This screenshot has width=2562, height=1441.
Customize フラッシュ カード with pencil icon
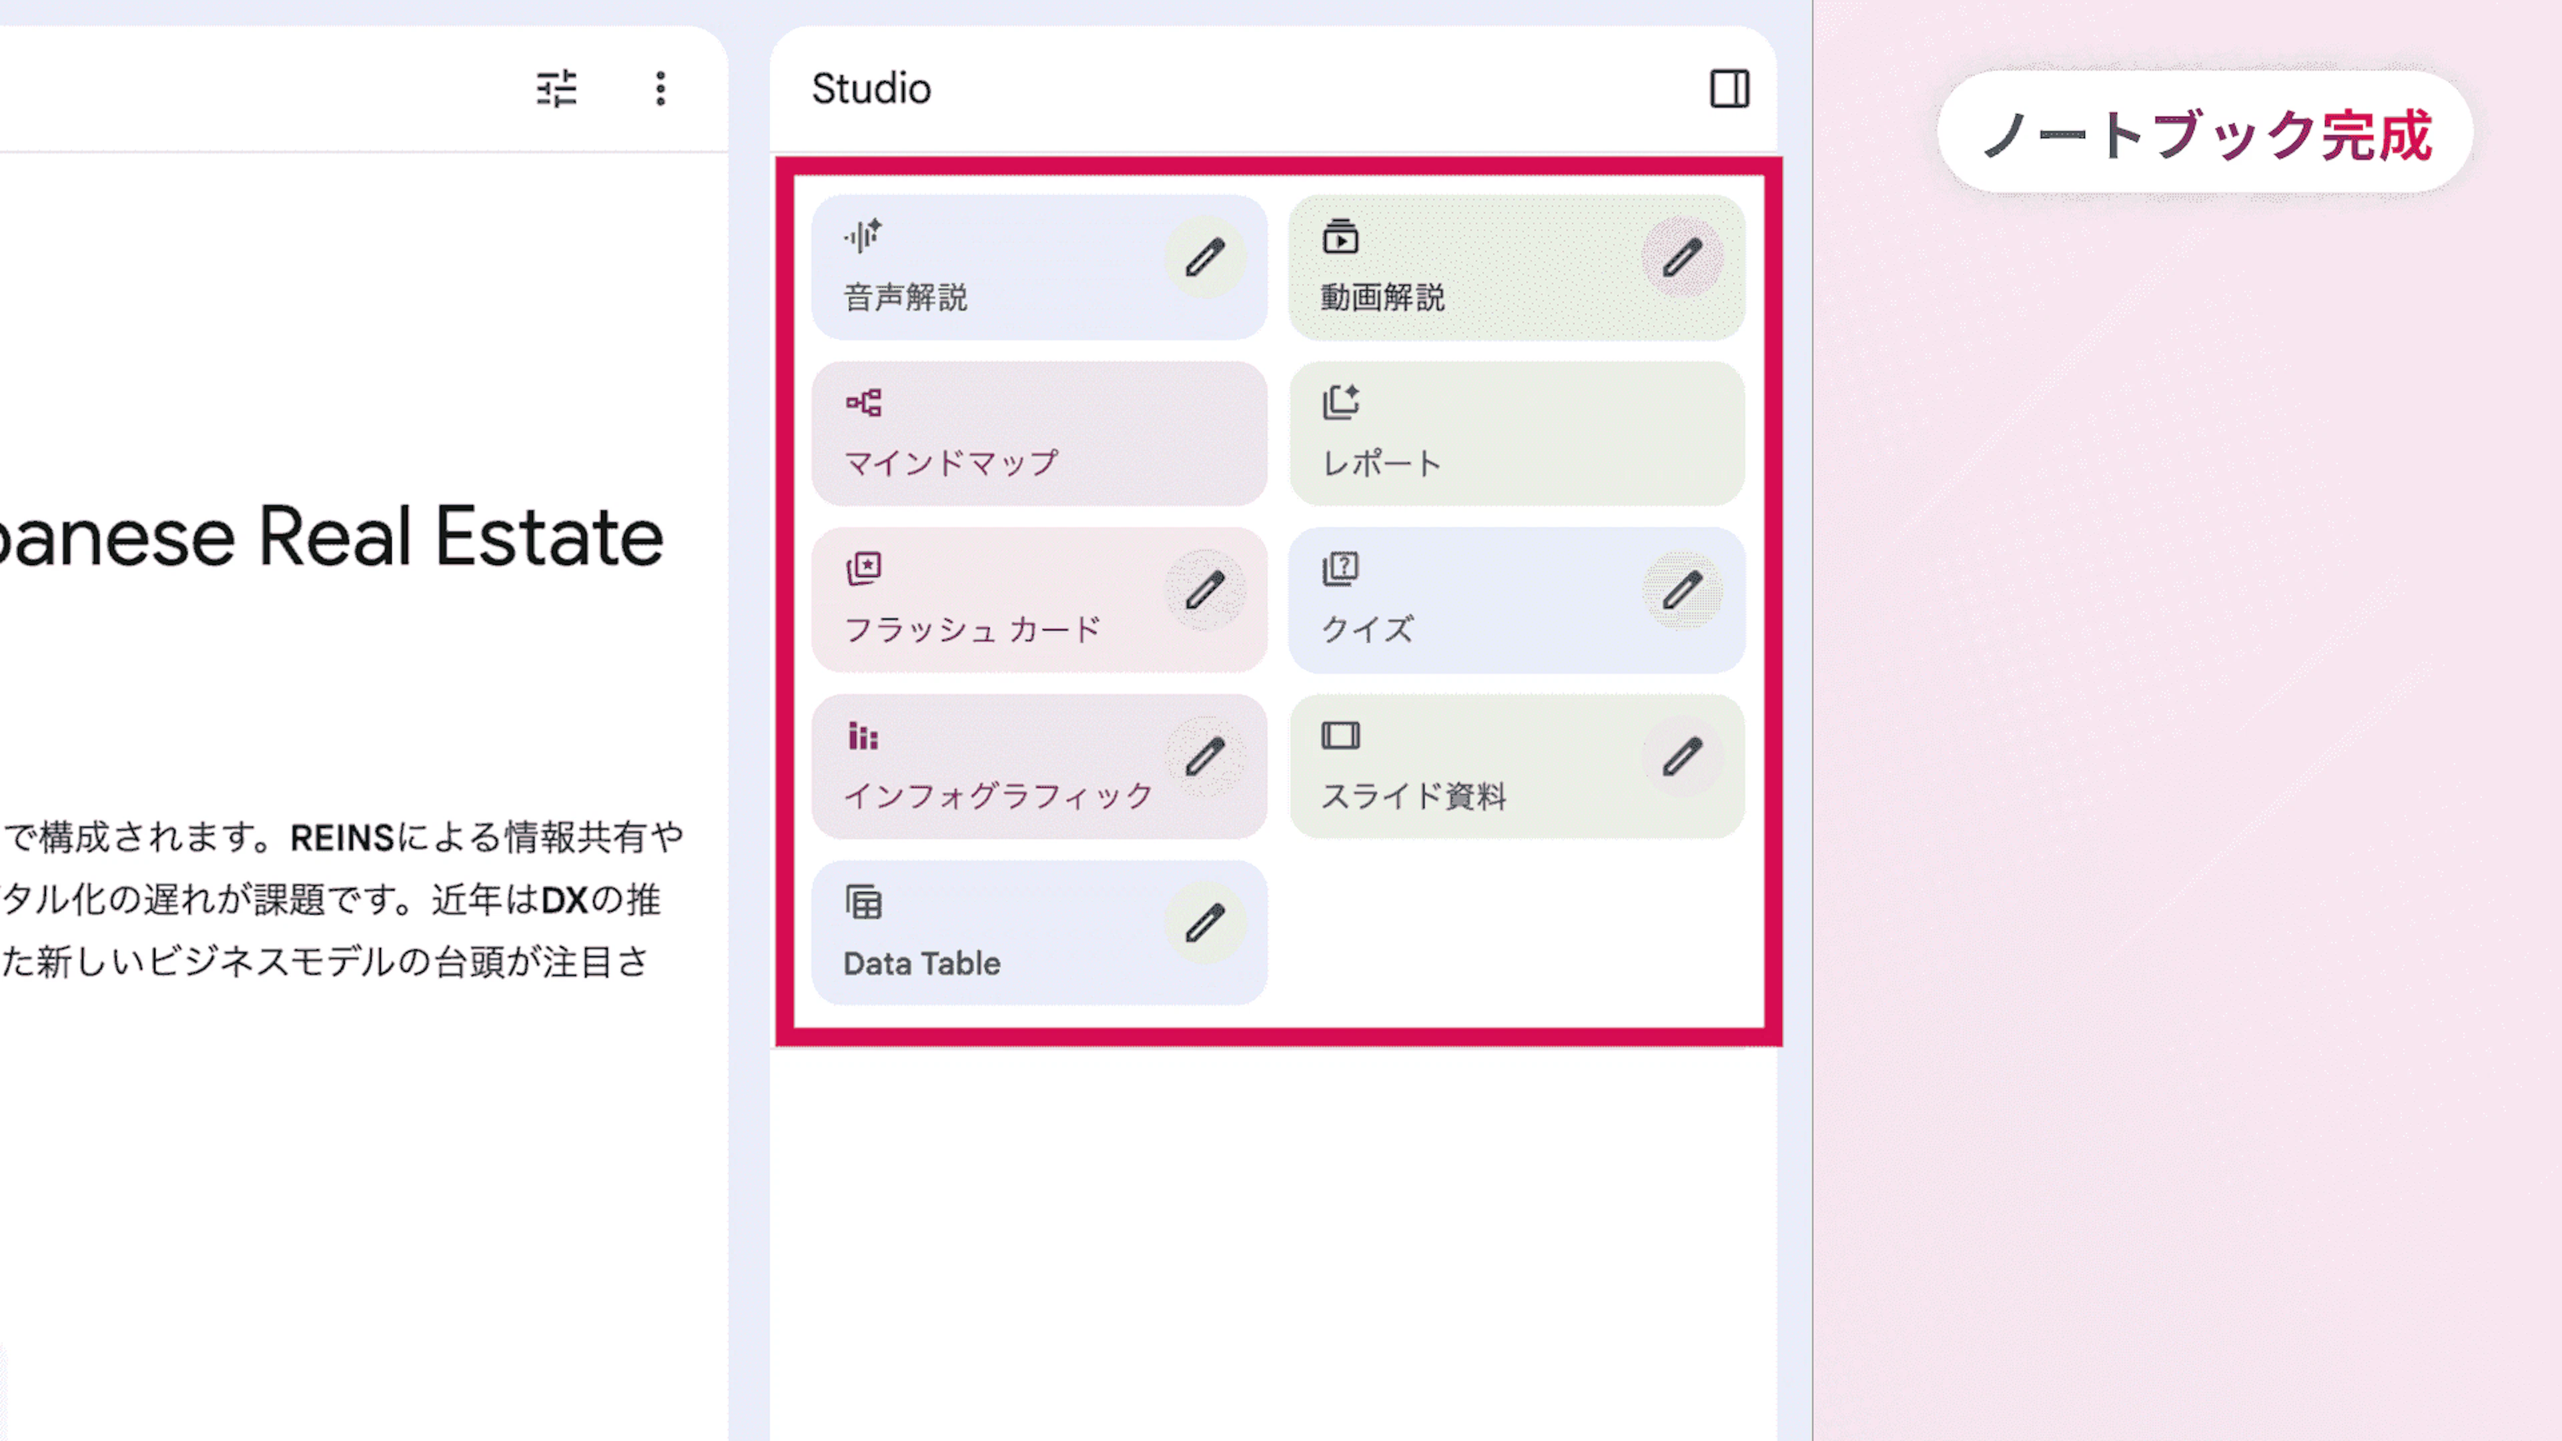pos(1204,590)
